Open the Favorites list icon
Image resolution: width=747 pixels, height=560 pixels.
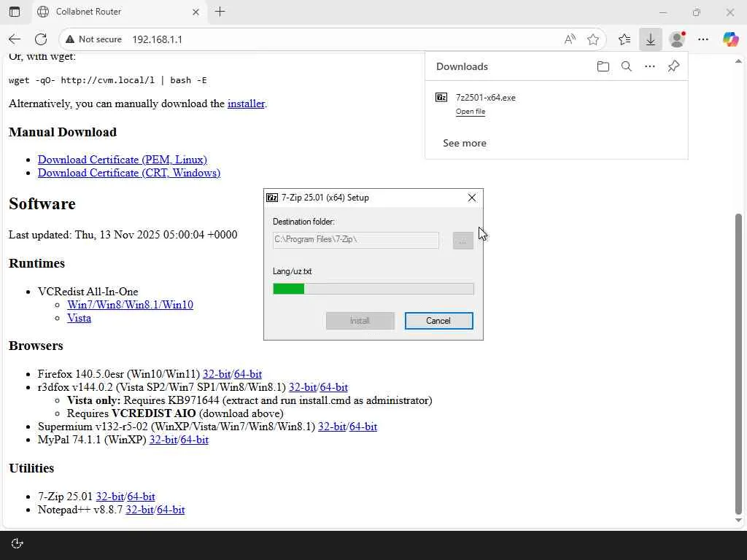point(624,39)
